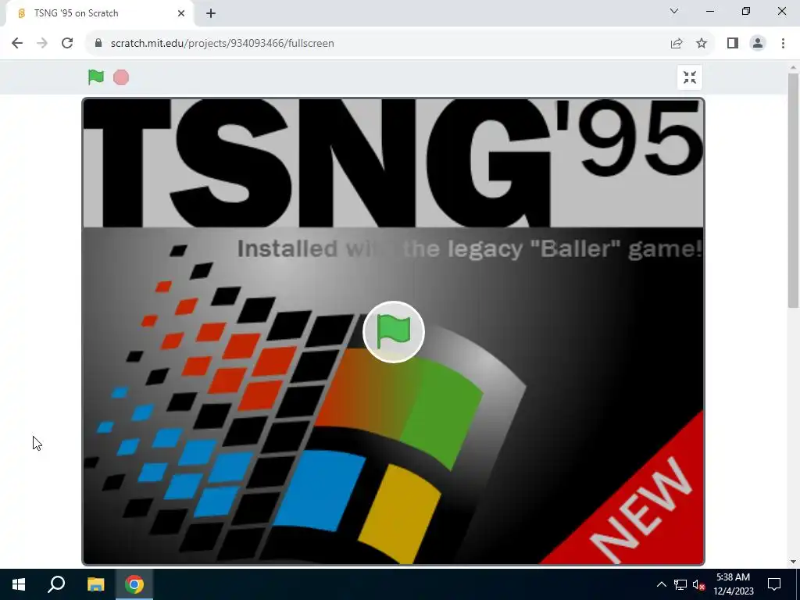Open the browser side panel

pyautogui.click(x=733, y=44)
